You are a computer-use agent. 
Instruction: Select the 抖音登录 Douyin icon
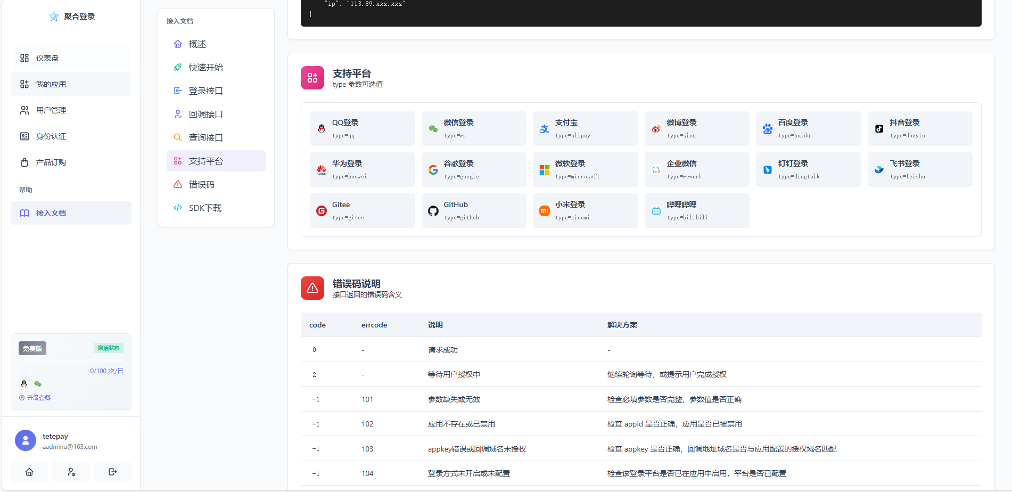878,128
